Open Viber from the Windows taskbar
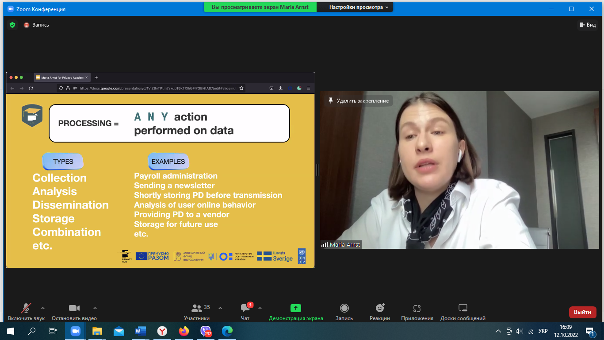Viewport: 604px width, 340px height. (x=206, y=331)
